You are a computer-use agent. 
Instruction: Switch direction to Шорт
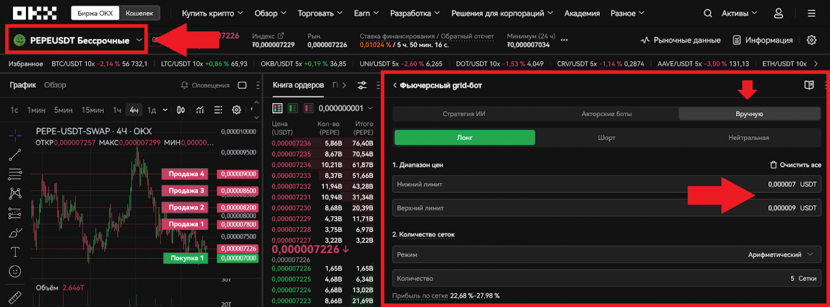[606, 137]
